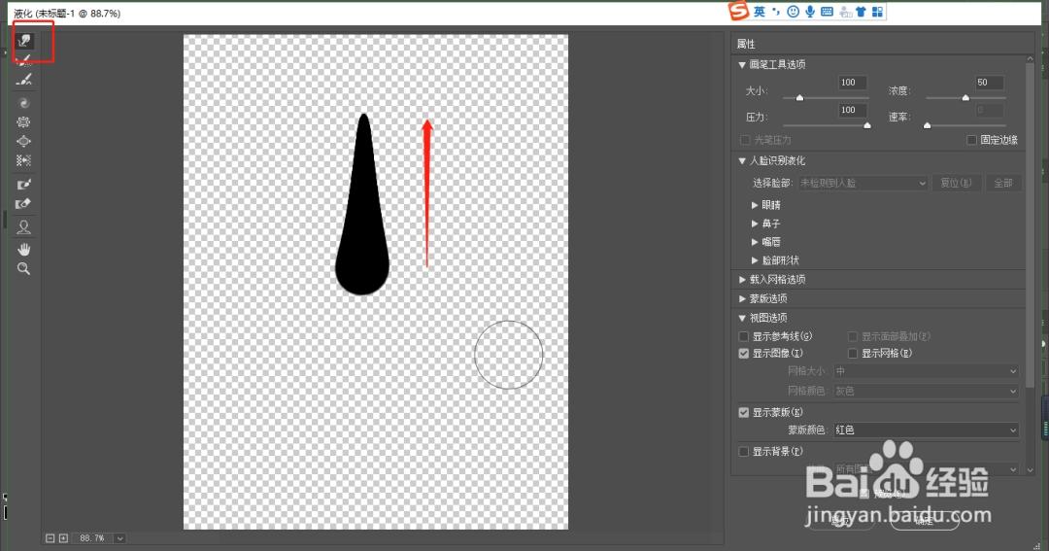Select the Zoom tool

click(24, 268)
